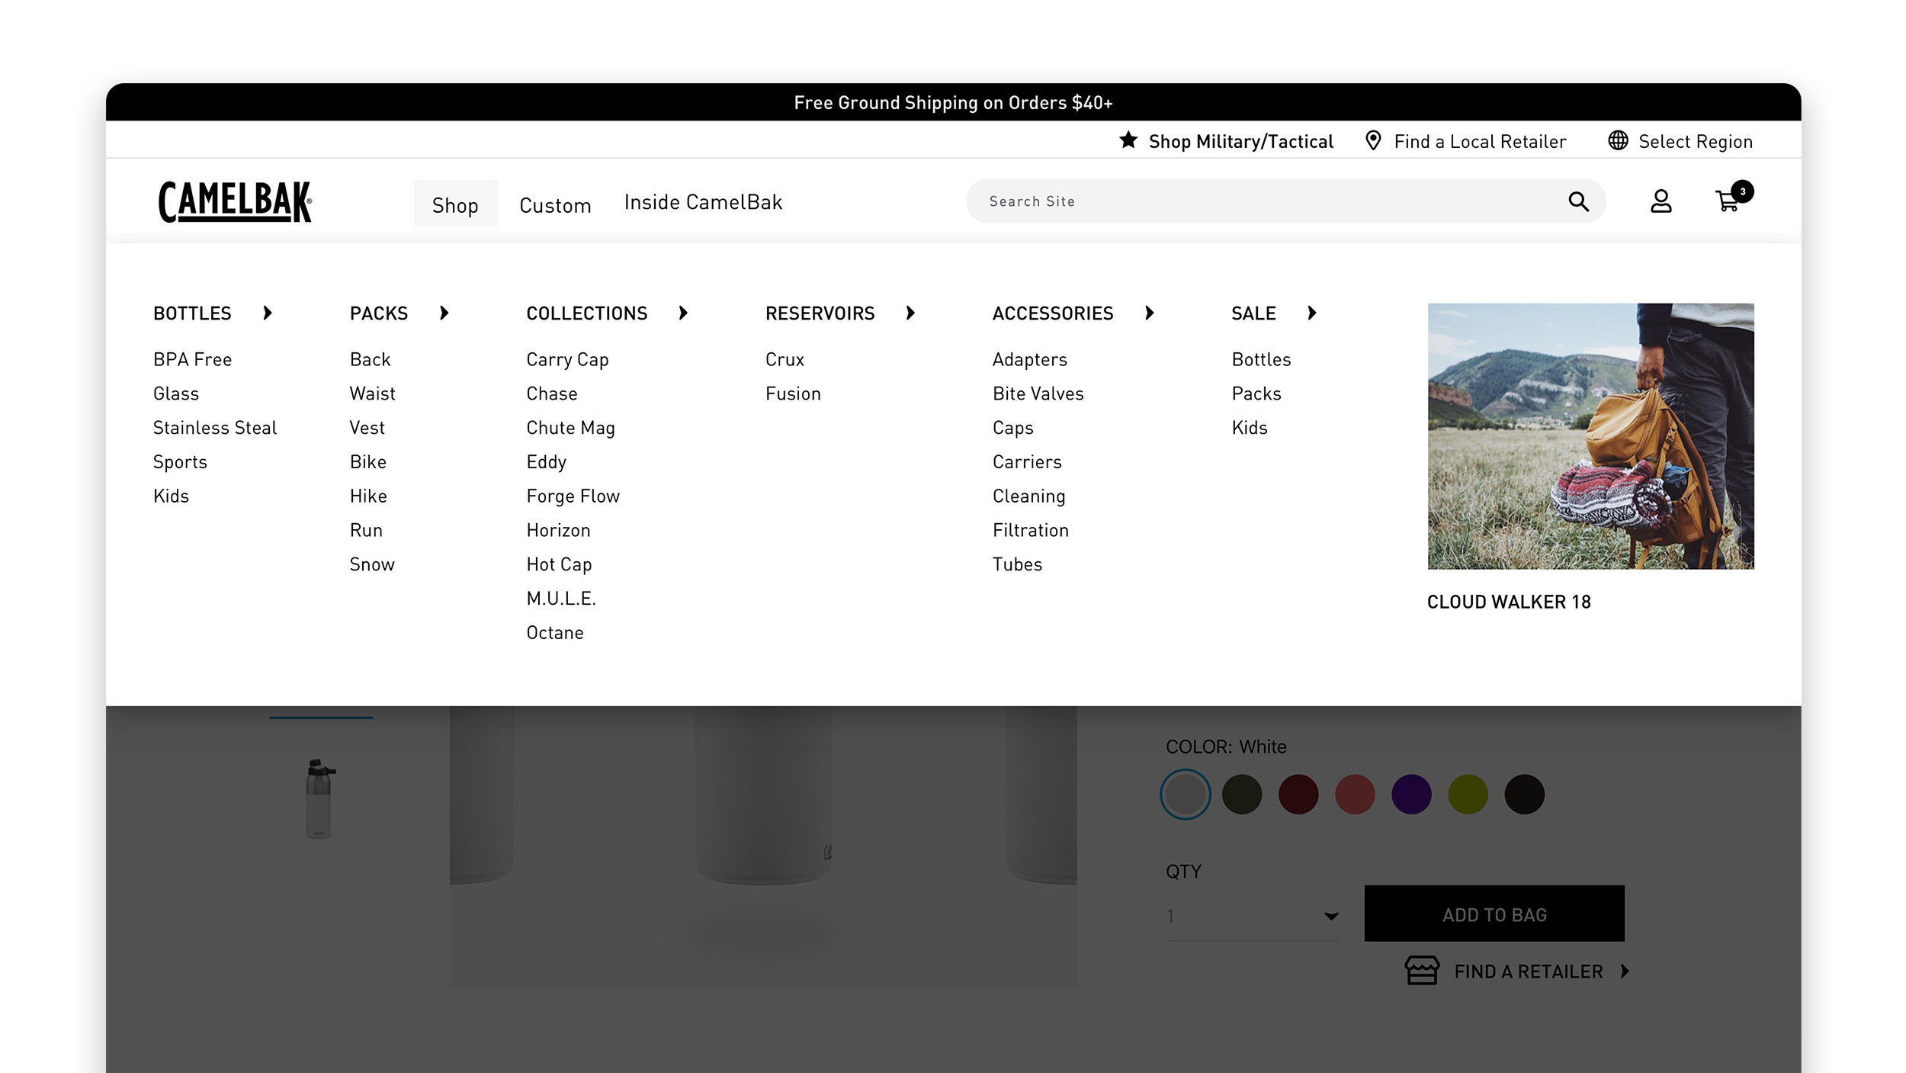Open Bottles under Sale
This screenshot has width=1906, height=1073.
[x=1261, y=359]
